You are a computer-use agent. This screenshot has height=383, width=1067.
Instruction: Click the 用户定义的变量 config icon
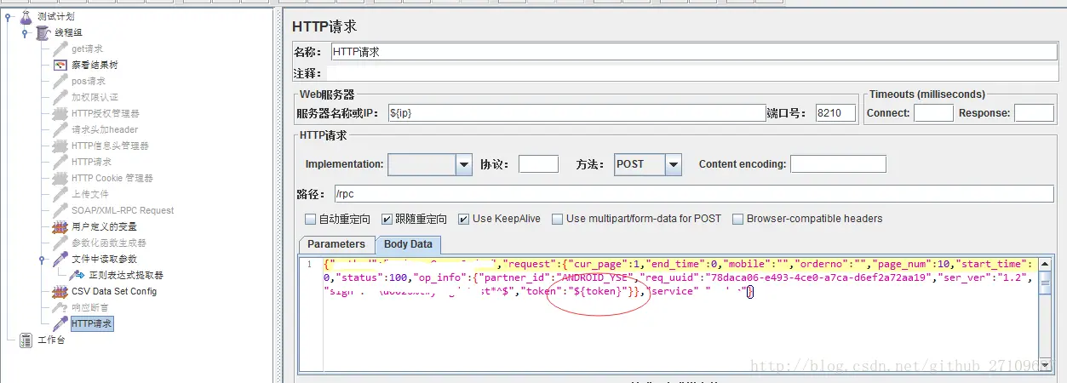pos(60,226)
